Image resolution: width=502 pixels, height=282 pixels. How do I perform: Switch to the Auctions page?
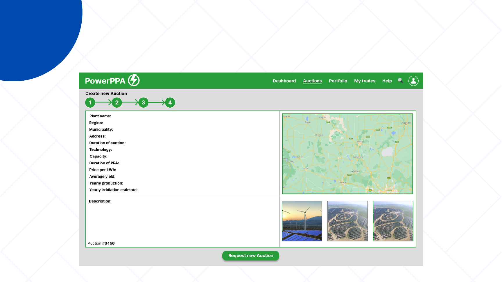coord(312,81)
